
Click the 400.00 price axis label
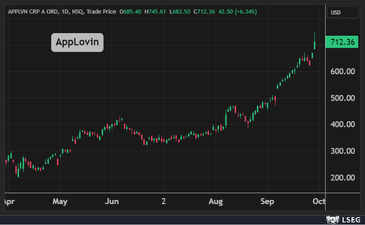coord(343,124)
